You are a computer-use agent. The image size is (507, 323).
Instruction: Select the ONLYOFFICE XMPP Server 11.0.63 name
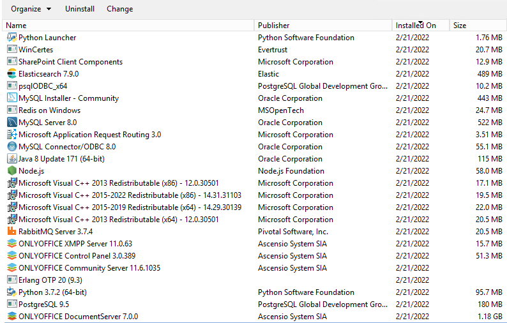[75, 243]
